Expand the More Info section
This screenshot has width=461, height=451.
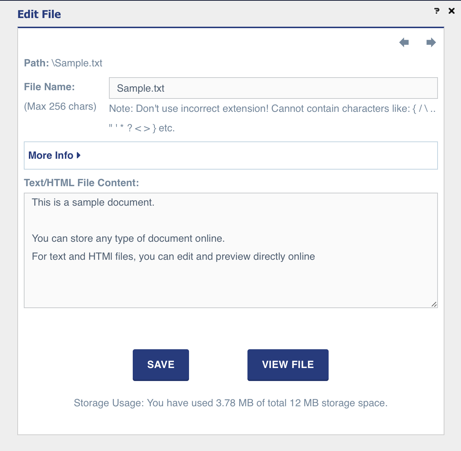click(51, 156)
